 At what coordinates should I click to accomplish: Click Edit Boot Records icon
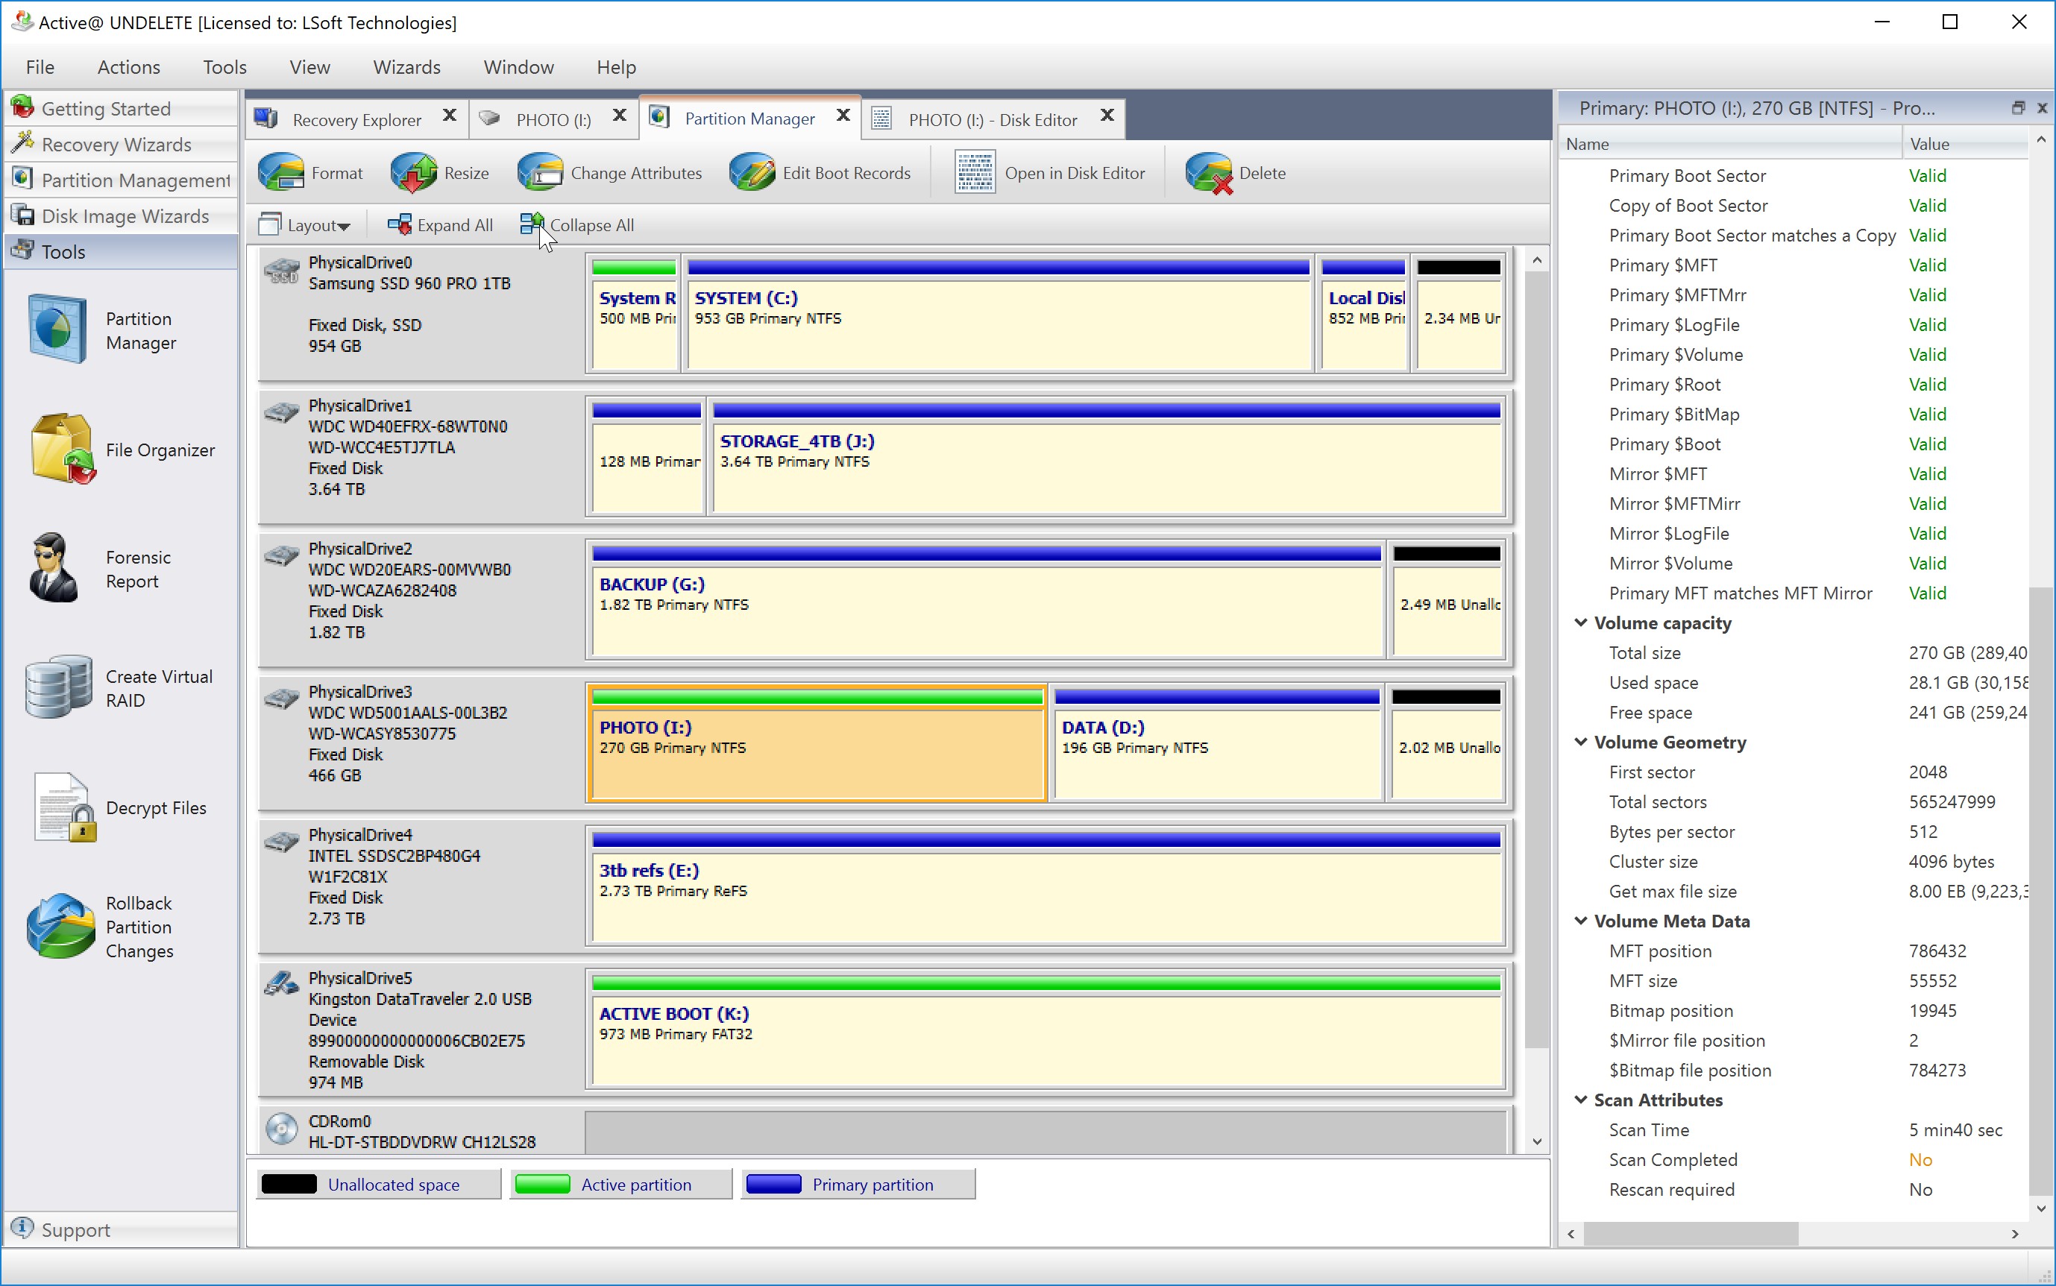[752, 173]
